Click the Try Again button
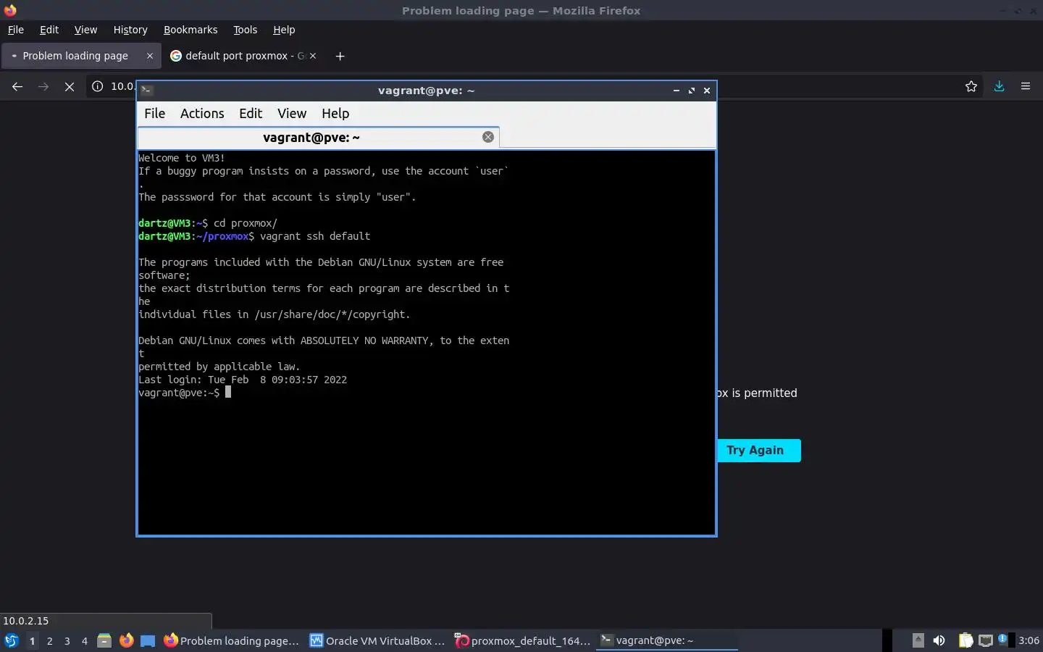The image size is (1043, 652). 759,451
